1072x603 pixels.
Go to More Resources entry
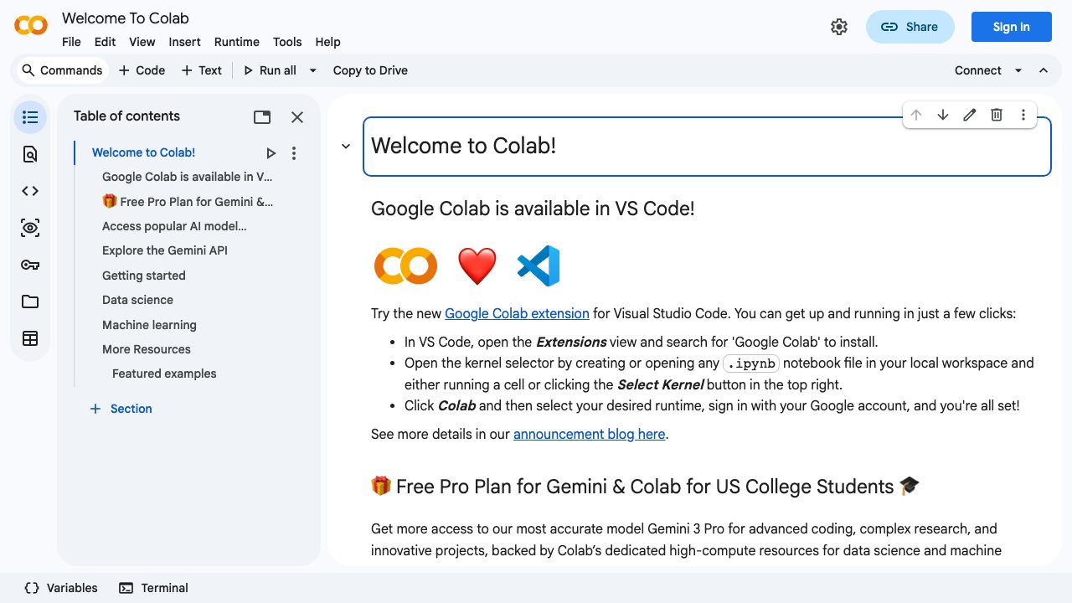click(147, 349)
